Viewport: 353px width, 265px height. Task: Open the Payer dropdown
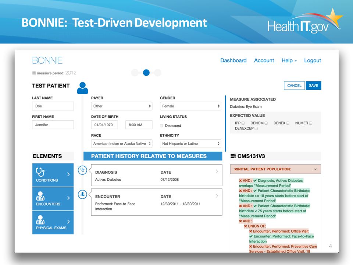pyautogui.click(x=122, y=106)
